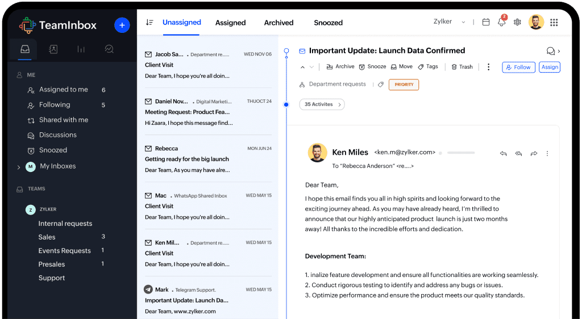Click the Follow button

click(x=518, y=67)
